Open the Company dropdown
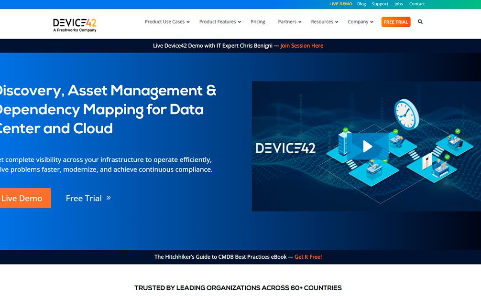This screenshot has height=296, width=481. [361, 22]
